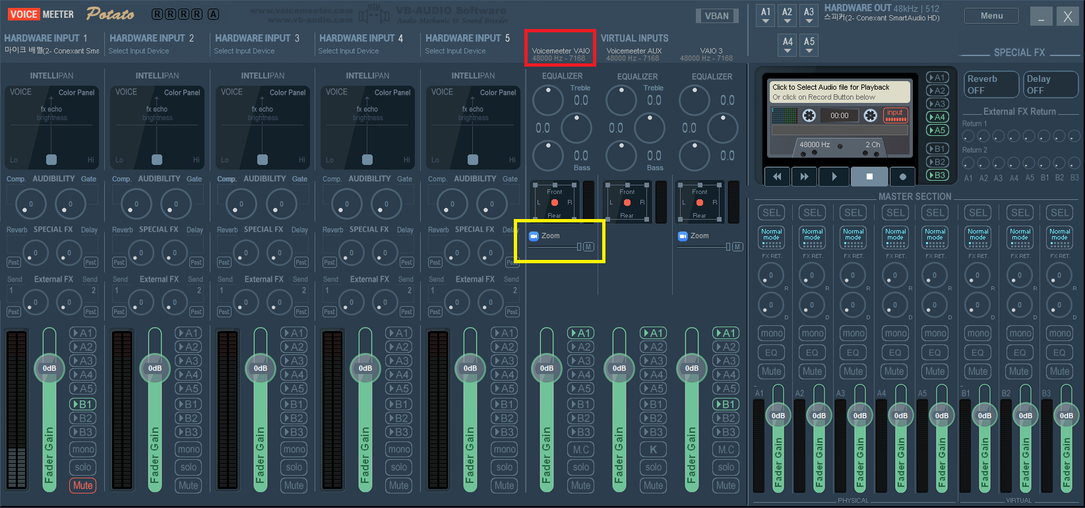Open the A2 hardware output device selector
This screenshot has width=1085, height=508.
pos(787,15)
